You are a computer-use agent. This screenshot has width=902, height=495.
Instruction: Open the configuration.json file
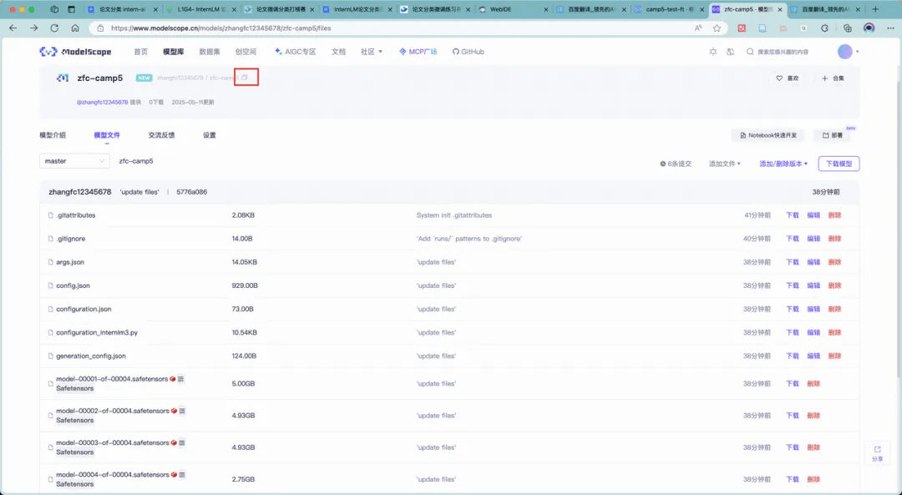coord(84,310)
